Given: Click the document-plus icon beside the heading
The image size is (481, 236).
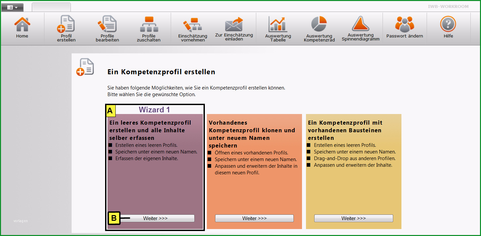Looking at the screenshot, I should click(85, 67).
